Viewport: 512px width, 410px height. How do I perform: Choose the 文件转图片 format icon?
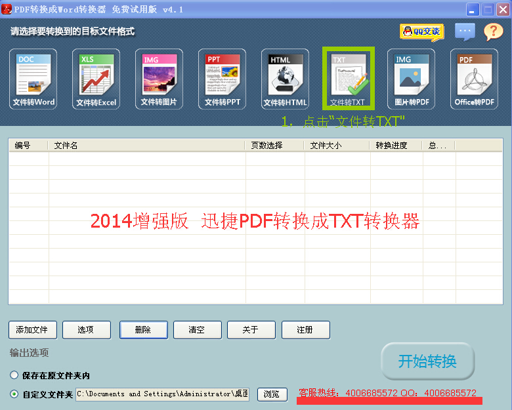click(x=159, y=79)
